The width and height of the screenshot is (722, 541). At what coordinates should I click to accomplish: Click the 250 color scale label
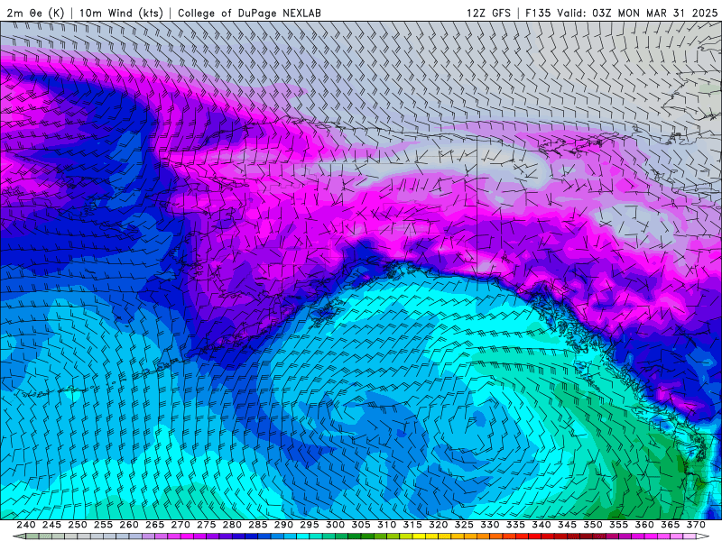(78, 525)
